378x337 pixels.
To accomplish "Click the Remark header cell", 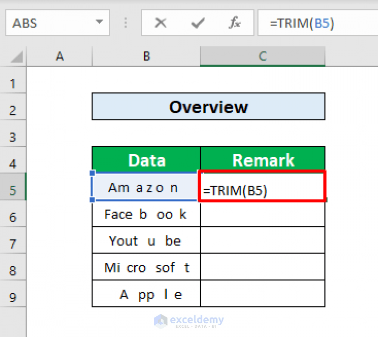I will click(x=263, y=160).
